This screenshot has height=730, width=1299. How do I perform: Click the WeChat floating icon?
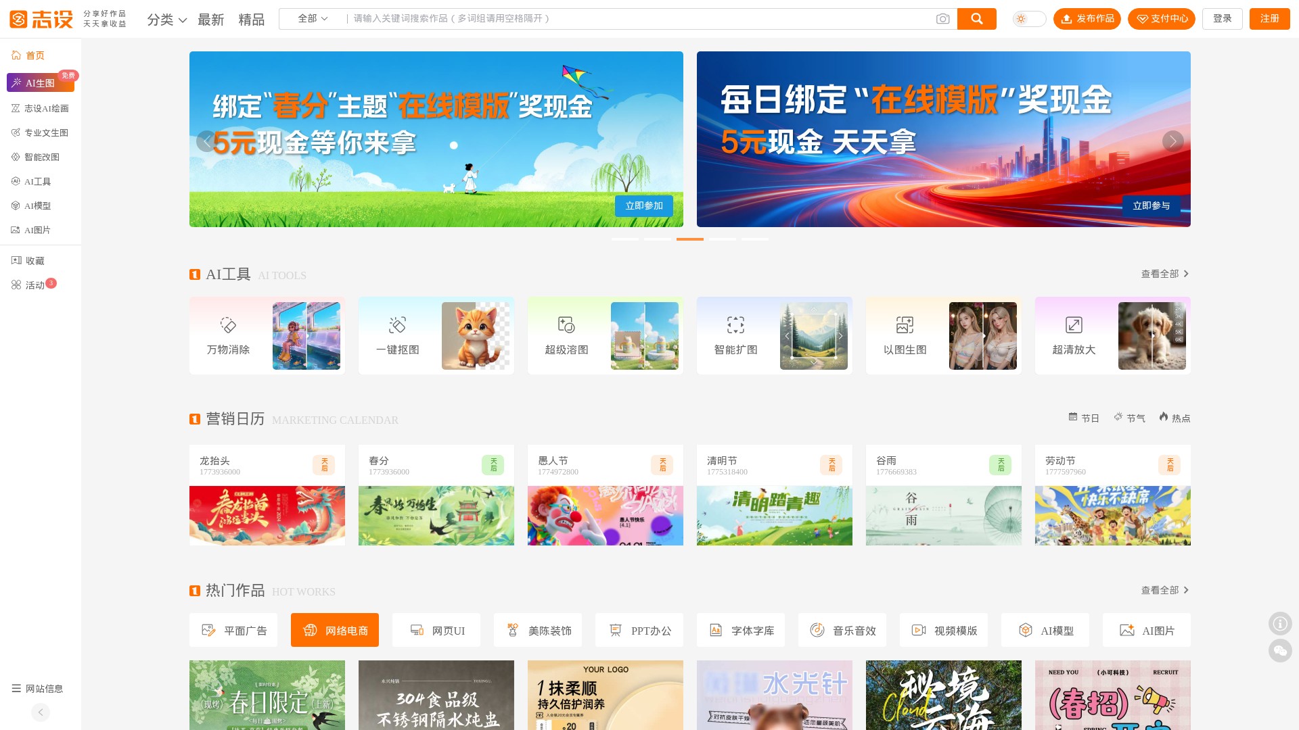point(1279,651)
